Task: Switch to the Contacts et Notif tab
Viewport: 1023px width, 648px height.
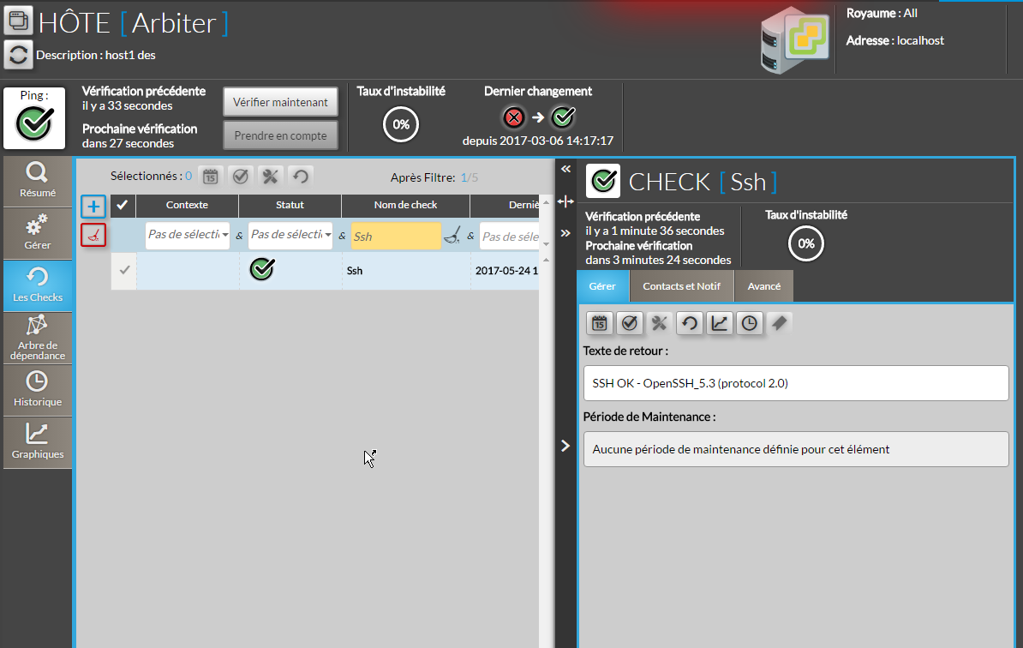Action: (681, 286)
